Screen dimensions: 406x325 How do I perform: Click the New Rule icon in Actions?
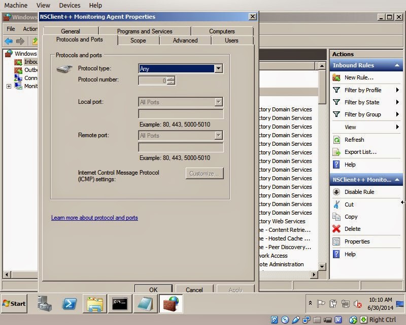coord(336,77)
